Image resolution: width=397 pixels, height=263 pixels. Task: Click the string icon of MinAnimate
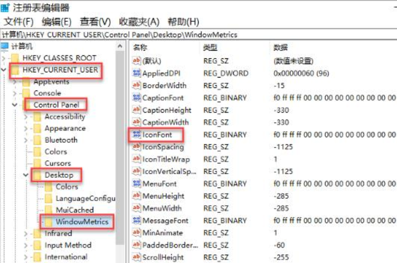coord(136,233)
